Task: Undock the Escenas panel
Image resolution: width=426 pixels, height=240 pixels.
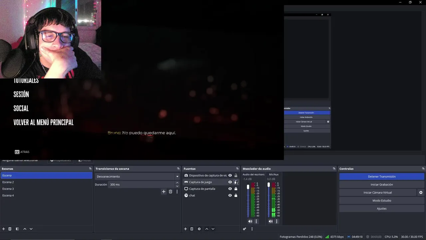Action: click(90, 169)
